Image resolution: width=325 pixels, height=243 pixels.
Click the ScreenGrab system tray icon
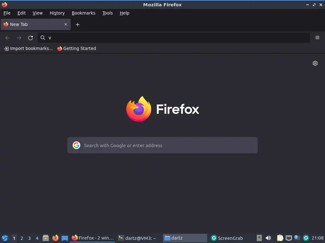click(x=306, y=238)
